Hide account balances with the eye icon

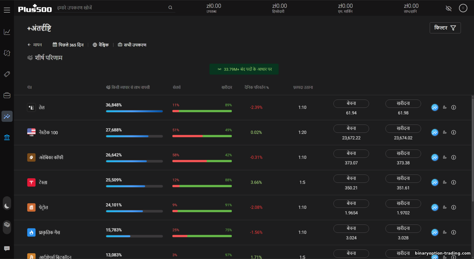point(448,8)
